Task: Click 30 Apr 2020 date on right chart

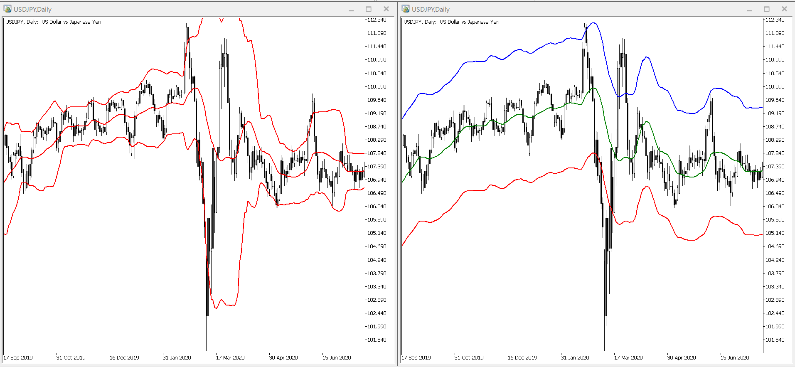Action: click(682, 357)
